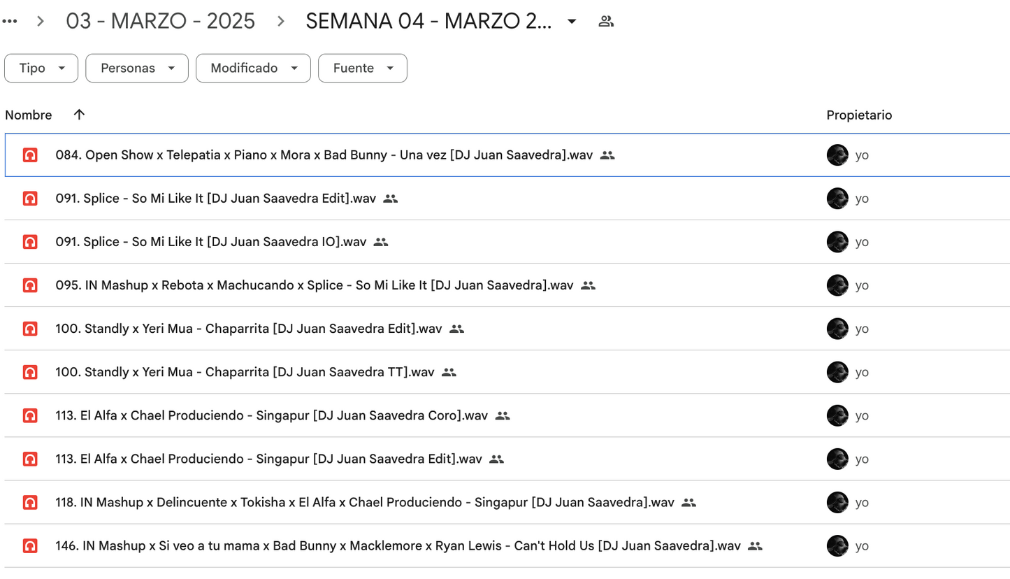Click the shared-people icon beside 'Una vez' file
Screen dimensions: 1010x579
[x=607, y=155]
